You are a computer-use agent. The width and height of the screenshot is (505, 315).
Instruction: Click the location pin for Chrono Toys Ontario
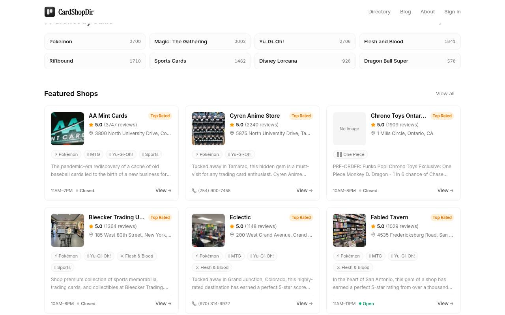click(x=373, y=133)
